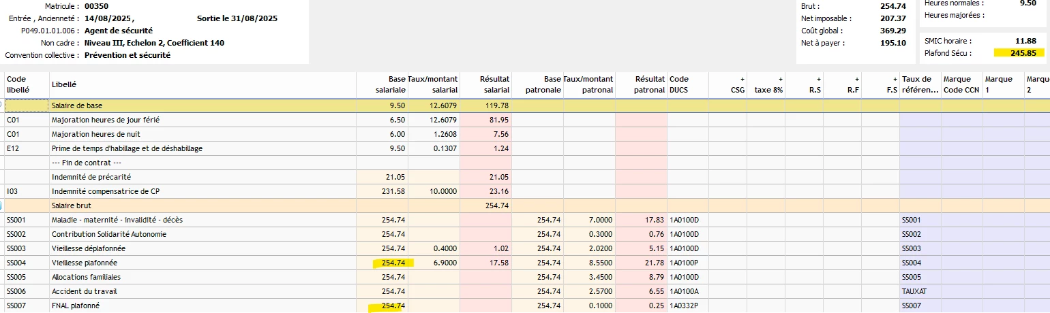The image size is (1050, 313).
Task: Click the Indemnité compensatrice de CP rate 10.0000
Action: pyautogui.click(x=442, y=191)
